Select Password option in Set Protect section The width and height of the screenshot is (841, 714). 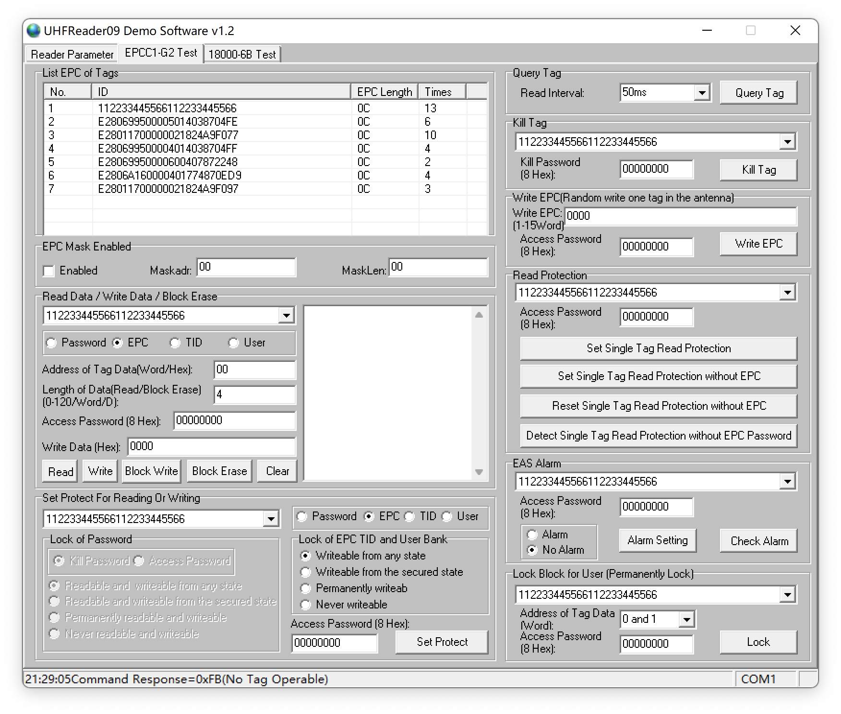pos(301,517)
